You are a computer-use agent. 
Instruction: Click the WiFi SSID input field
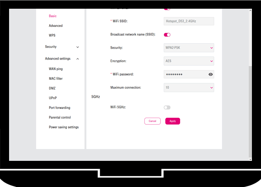click(x=189, y=21)
